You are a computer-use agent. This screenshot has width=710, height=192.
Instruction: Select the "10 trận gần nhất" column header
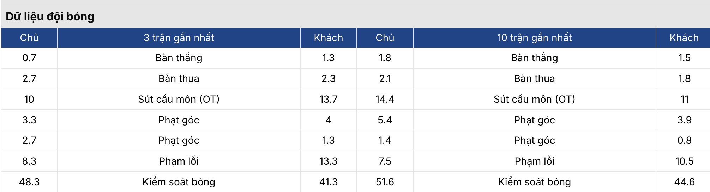pyautogui.click(x=534, y=38)
